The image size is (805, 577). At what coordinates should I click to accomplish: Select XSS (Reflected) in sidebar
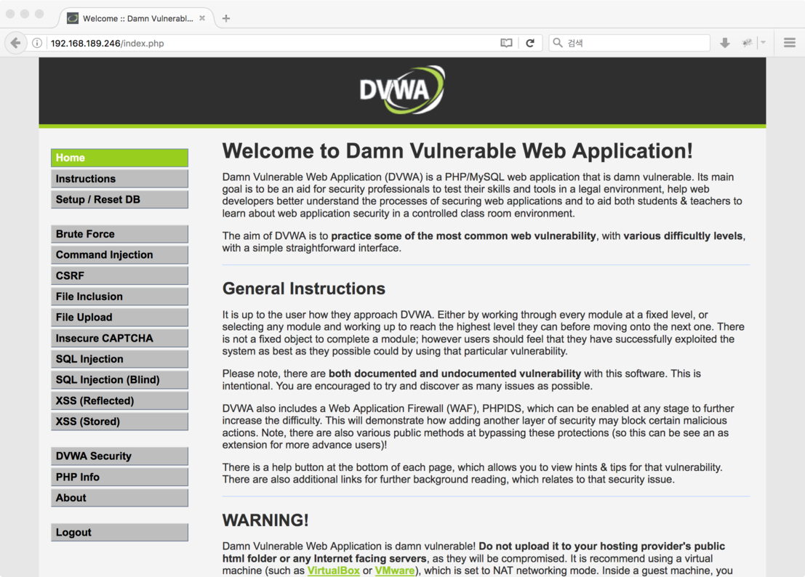pyautogui.click(x=119, y=400)
